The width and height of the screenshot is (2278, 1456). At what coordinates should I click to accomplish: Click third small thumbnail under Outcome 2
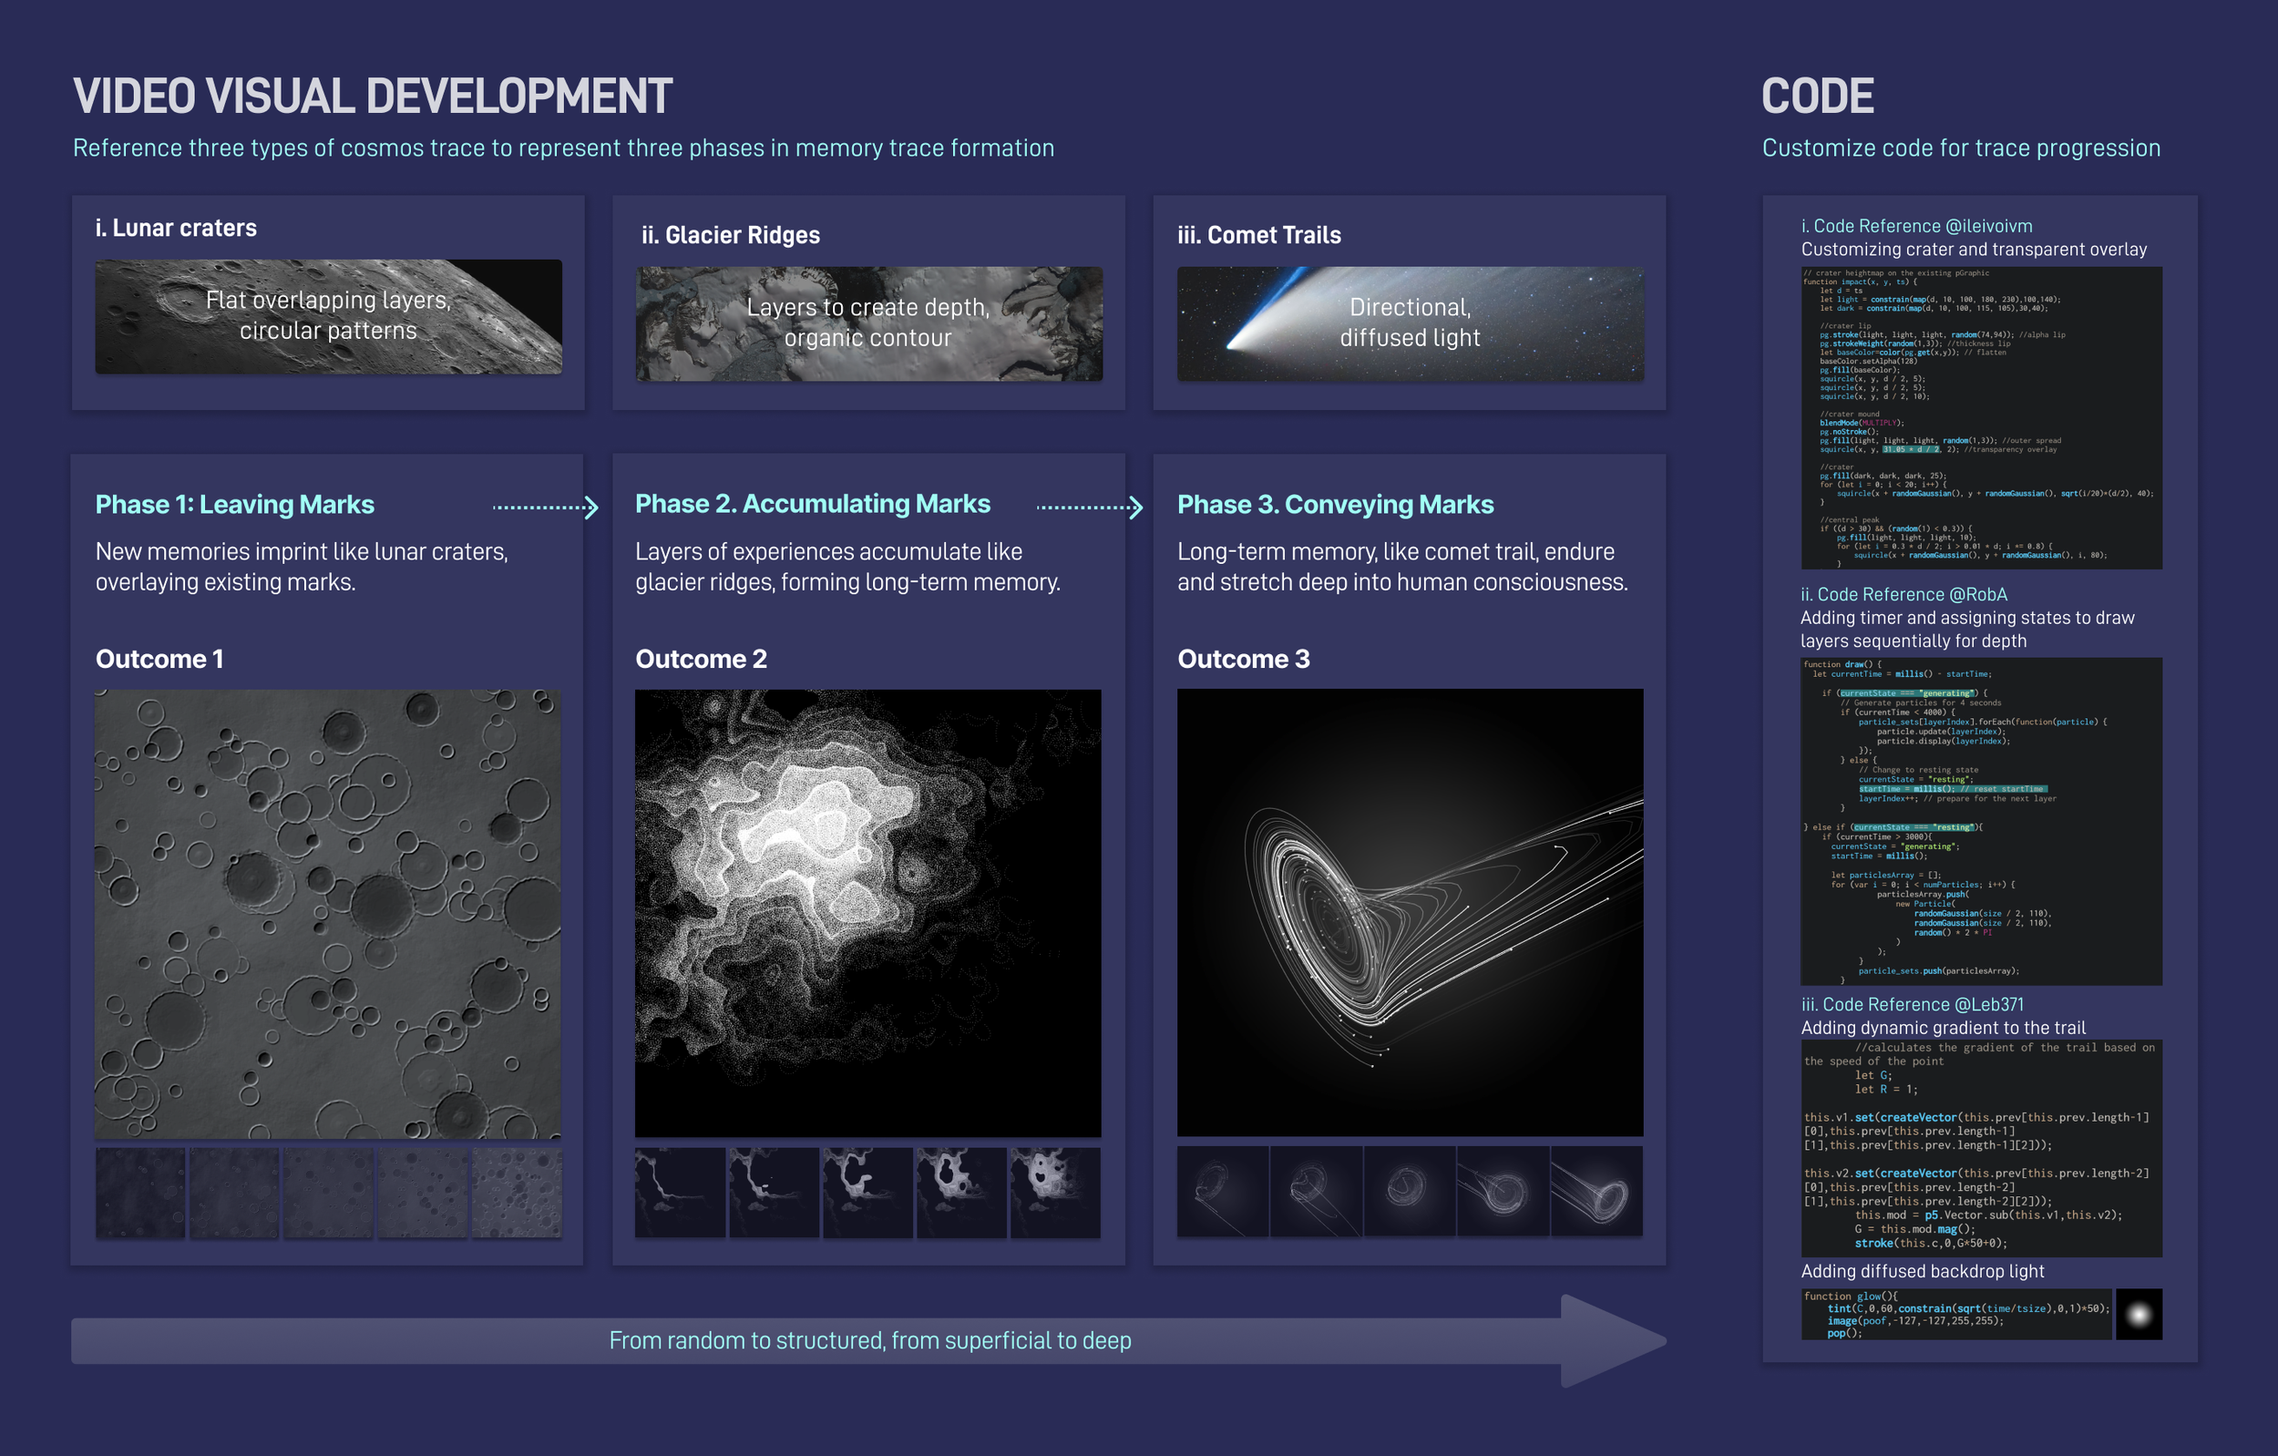pyautogui.click(x=867, y=1192)
